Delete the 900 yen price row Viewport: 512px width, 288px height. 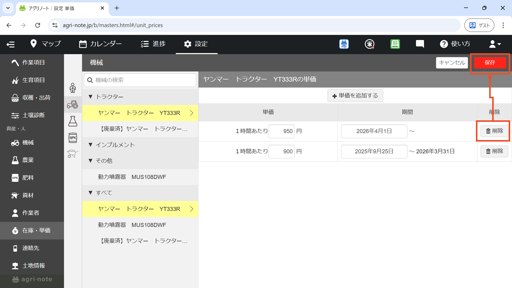(494, 151)
